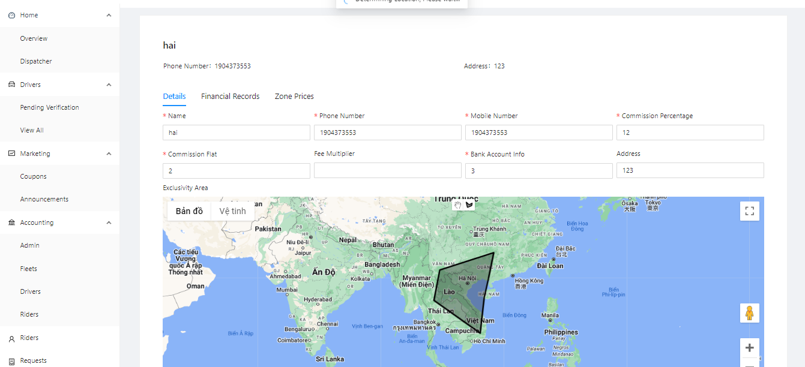Open the Financial Records tab

point(230,97)
